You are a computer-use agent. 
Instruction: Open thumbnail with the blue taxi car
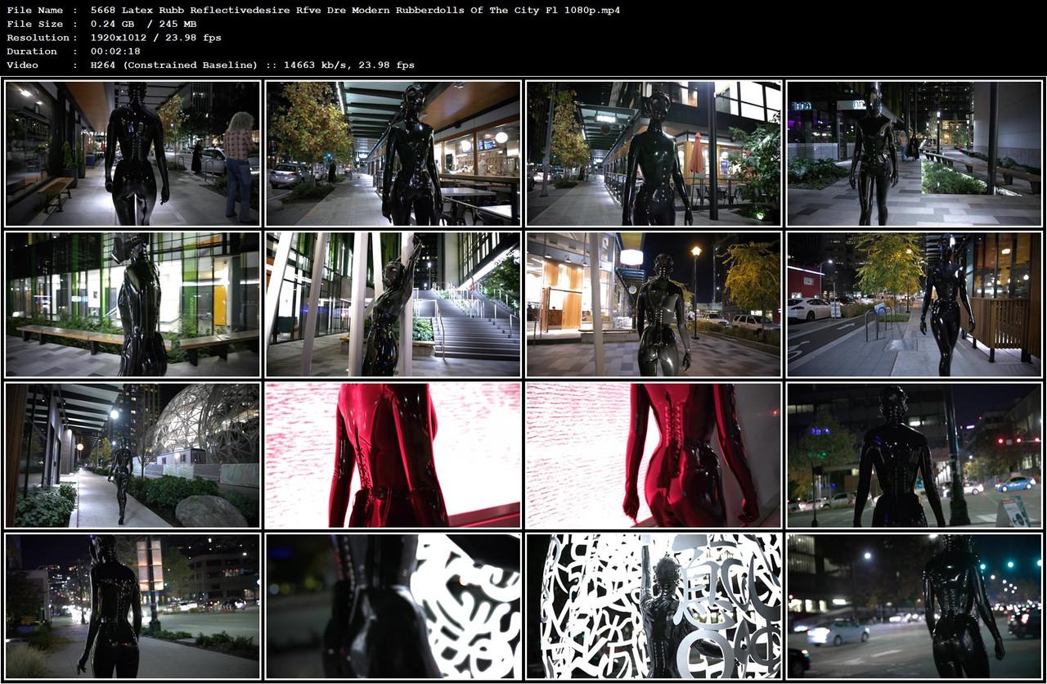914,455
